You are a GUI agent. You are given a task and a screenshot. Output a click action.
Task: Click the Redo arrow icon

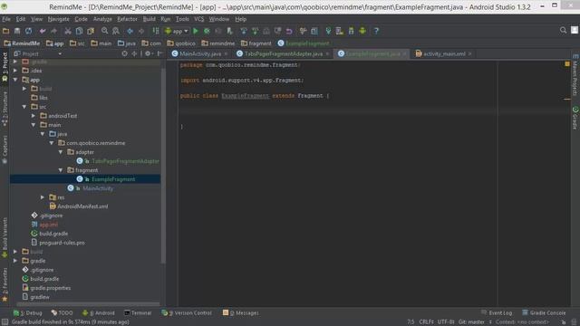point(54,31)
